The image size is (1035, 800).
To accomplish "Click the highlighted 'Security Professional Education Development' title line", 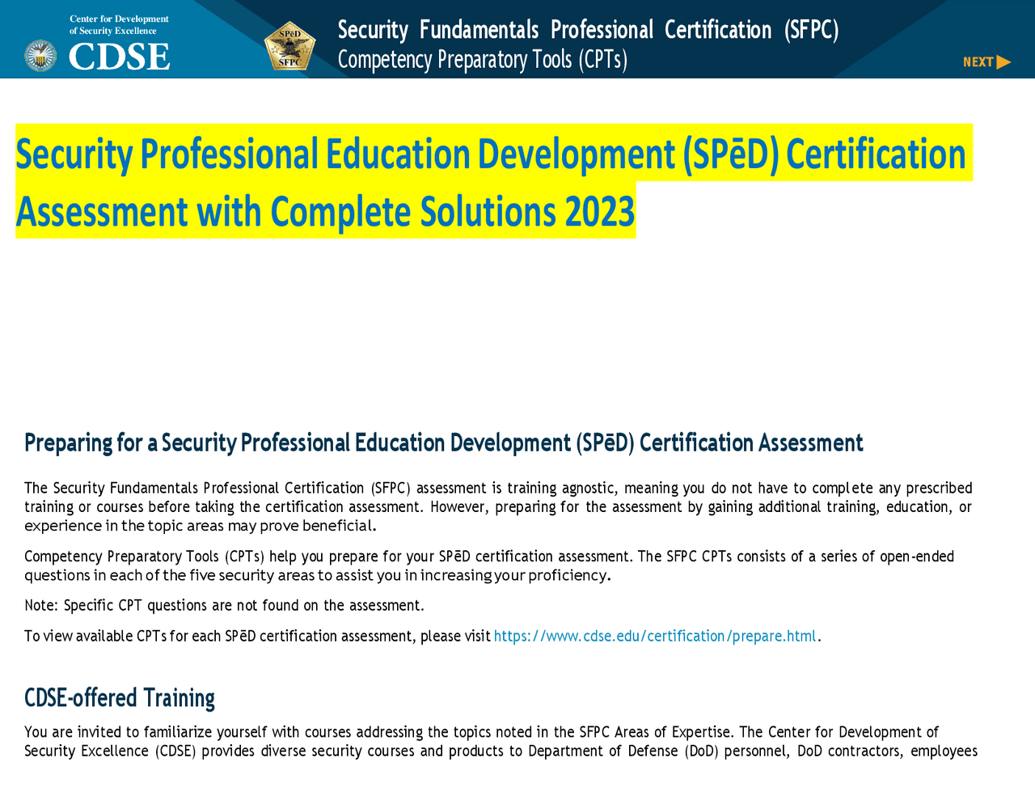I will (x=490, y=154).
